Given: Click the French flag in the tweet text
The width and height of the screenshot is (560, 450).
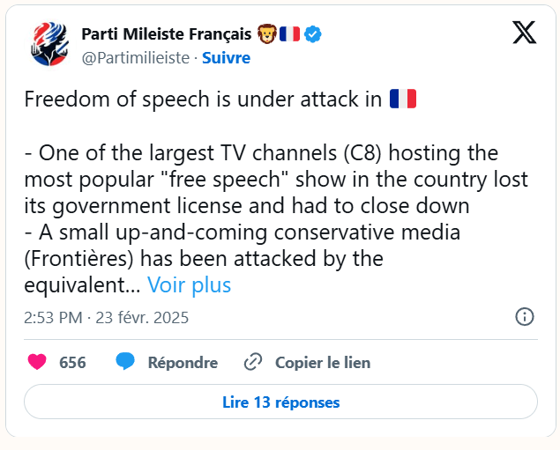Looking at the screenshot, I should [x=402, y=99].
